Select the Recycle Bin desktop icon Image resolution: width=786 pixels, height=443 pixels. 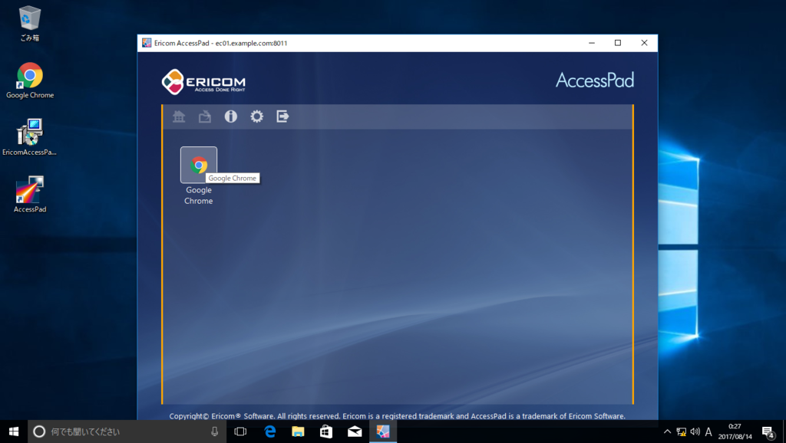click(x=30, y=24)
